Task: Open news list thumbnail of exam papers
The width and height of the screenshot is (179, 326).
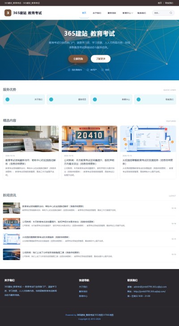Action: pyautogui.click(x=12, y=208)
